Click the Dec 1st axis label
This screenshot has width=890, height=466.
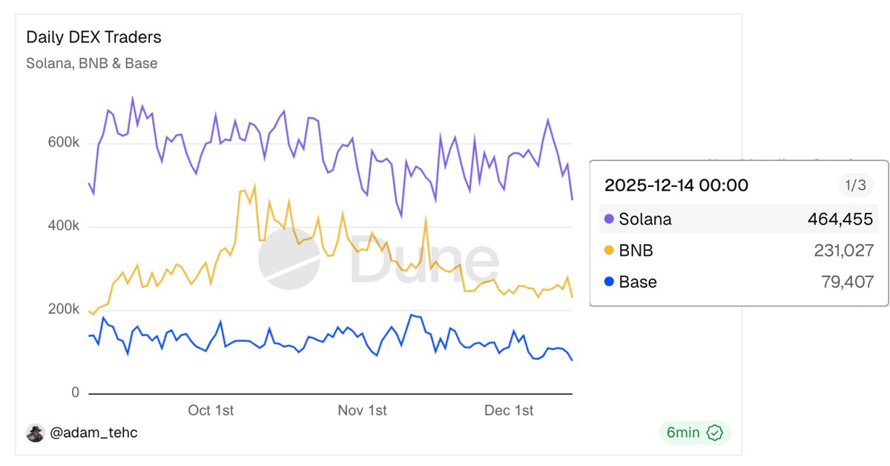pos(509,410)
